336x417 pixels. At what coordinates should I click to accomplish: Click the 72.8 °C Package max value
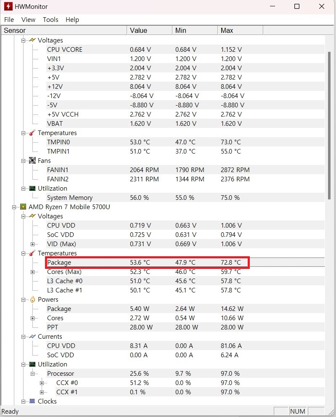click(x=231, y=262)
